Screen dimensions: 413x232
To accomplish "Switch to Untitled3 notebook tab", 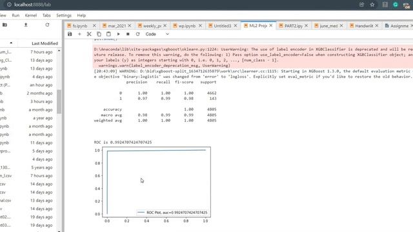I will point(222,26).
